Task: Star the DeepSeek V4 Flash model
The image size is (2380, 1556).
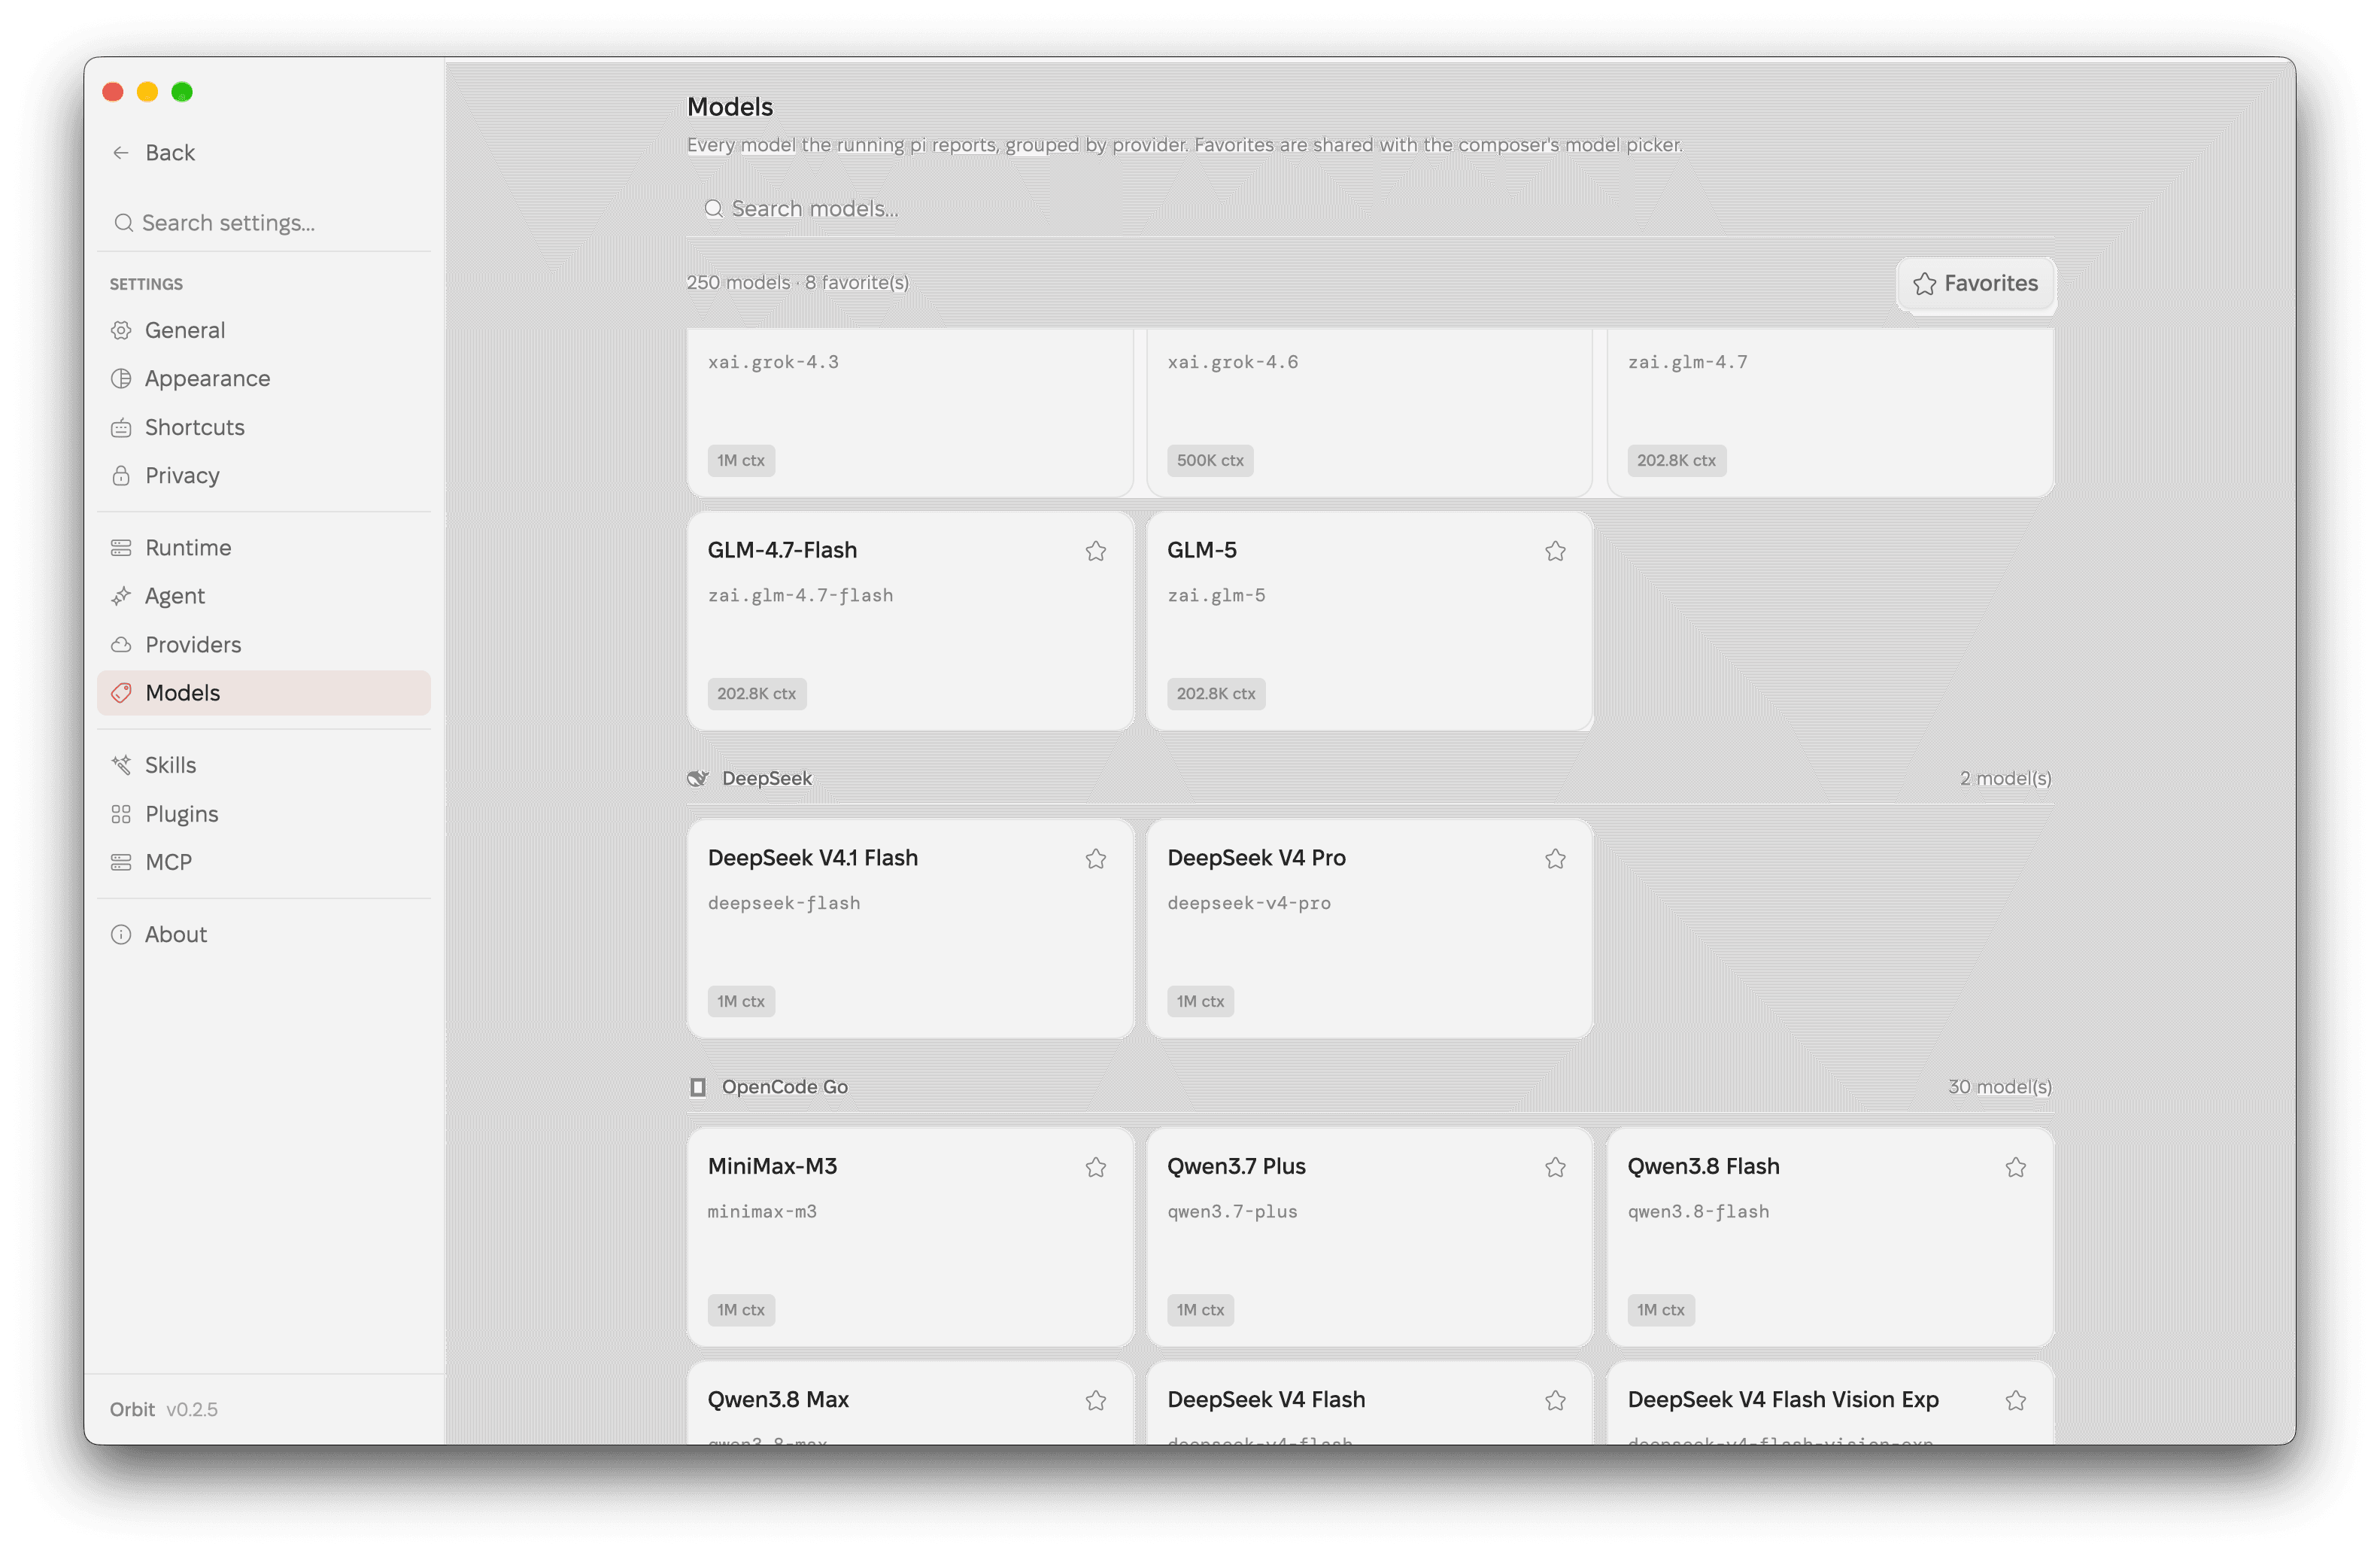Action: click(x=1555, y=1400)
